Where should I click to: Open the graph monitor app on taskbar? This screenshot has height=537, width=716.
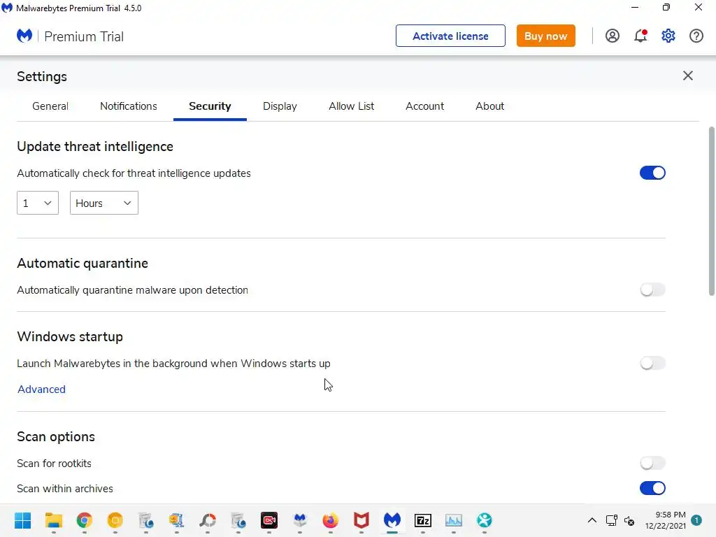[453, 520]
